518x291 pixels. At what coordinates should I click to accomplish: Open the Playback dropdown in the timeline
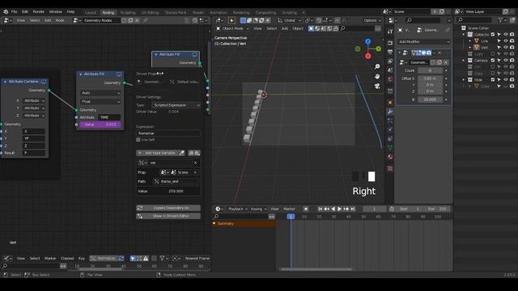[237, 209]
